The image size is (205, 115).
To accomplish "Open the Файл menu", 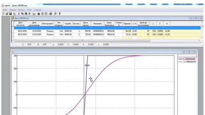I will (5, 10).
